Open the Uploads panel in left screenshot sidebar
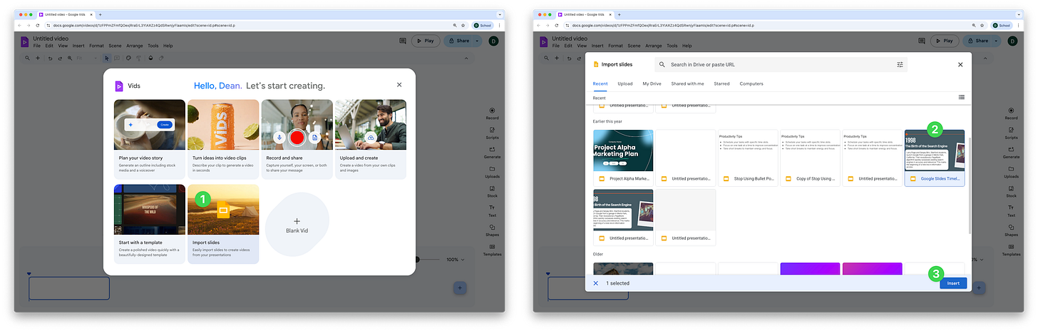This screenshot has width=1038, height=331. coord(492,172)
